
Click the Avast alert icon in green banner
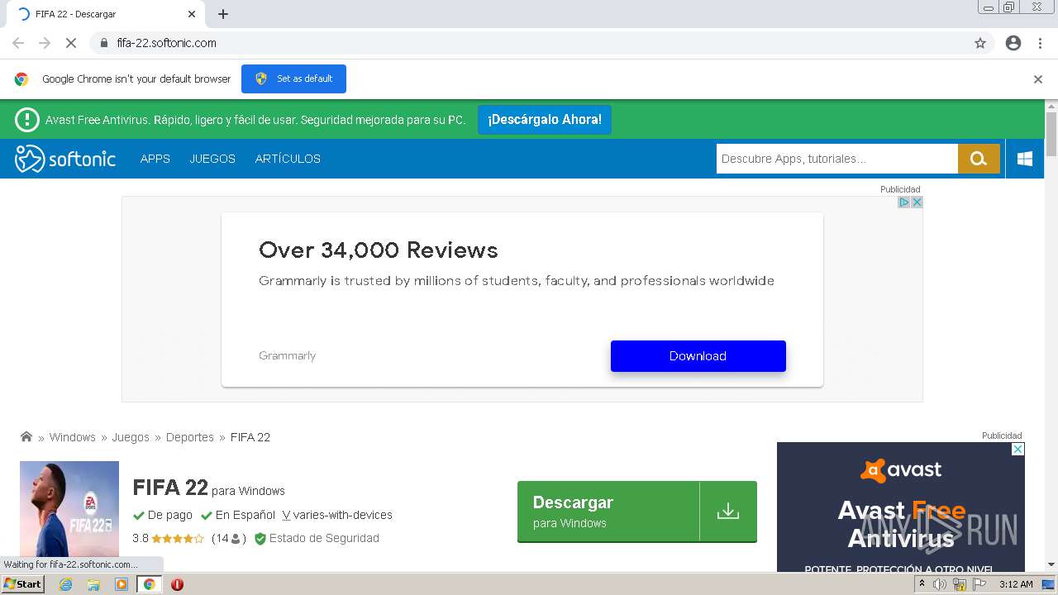click(x=27, y=120)
